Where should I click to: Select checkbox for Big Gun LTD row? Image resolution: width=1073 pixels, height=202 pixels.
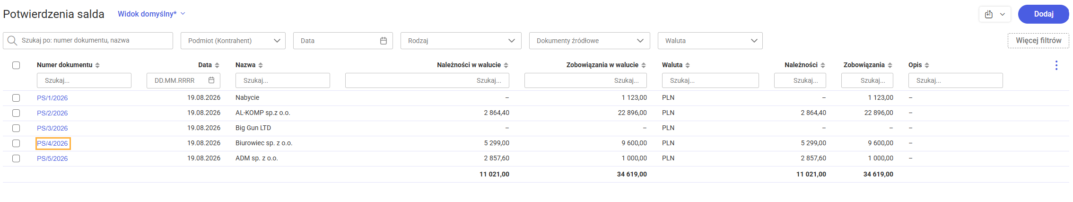(16, 128)
